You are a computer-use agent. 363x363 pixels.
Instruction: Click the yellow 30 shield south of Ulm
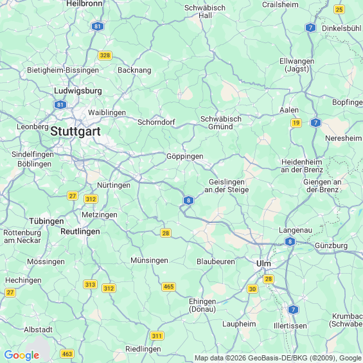click(x=252, y=289)
